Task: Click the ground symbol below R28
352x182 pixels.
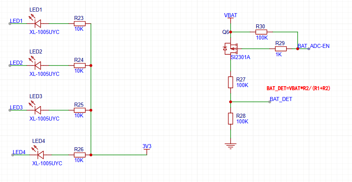Action: pos(230,146)
